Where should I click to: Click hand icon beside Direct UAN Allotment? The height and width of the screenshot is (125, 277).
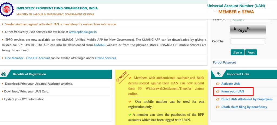click(x=218, y=99)
